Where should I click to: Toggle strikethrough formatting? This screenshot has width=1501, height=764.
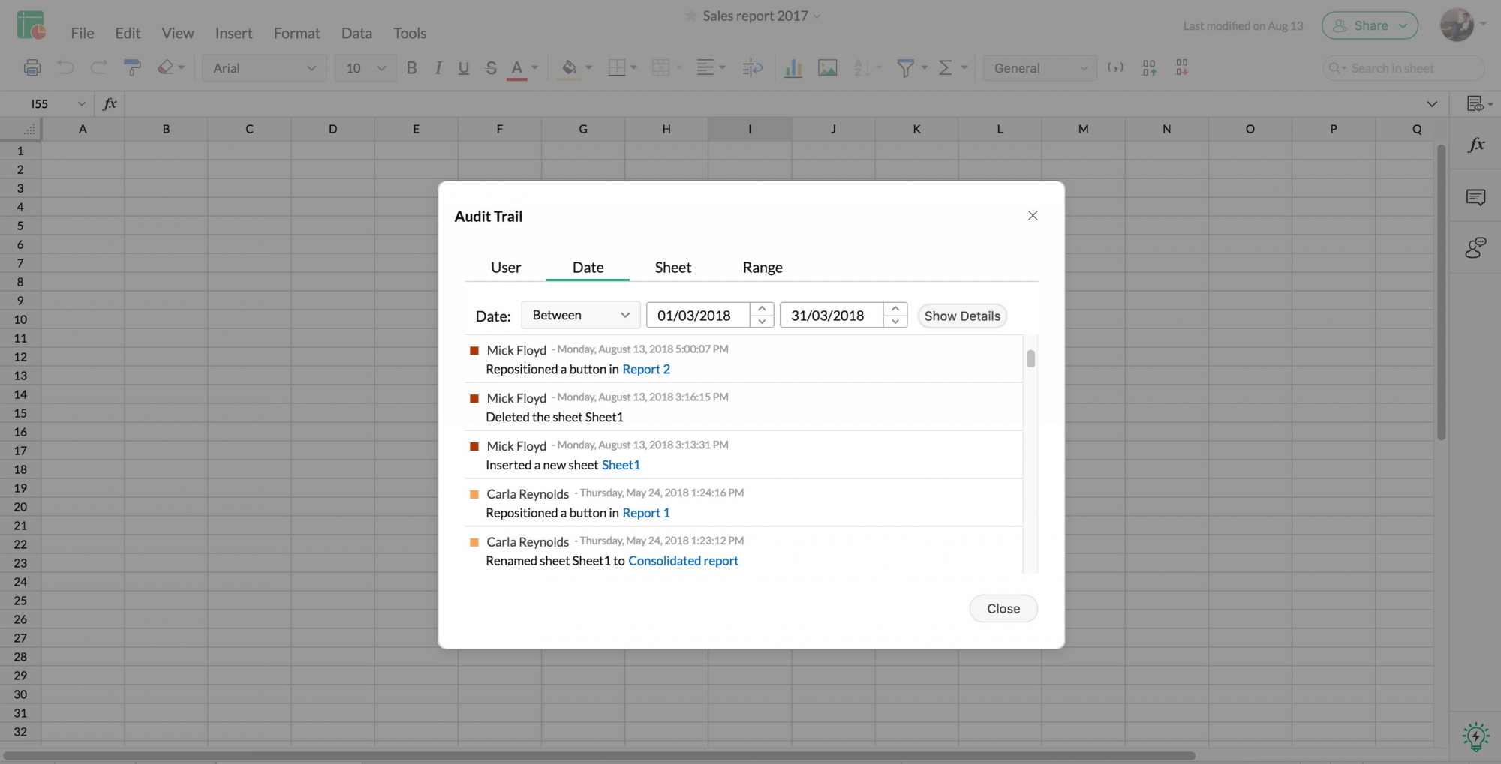[x=491, y=68]
